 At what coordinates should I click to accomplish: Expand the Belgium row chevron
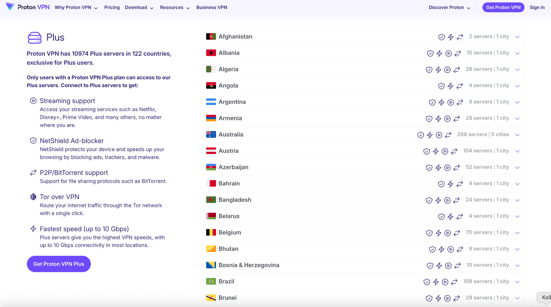tap(517, 233)
